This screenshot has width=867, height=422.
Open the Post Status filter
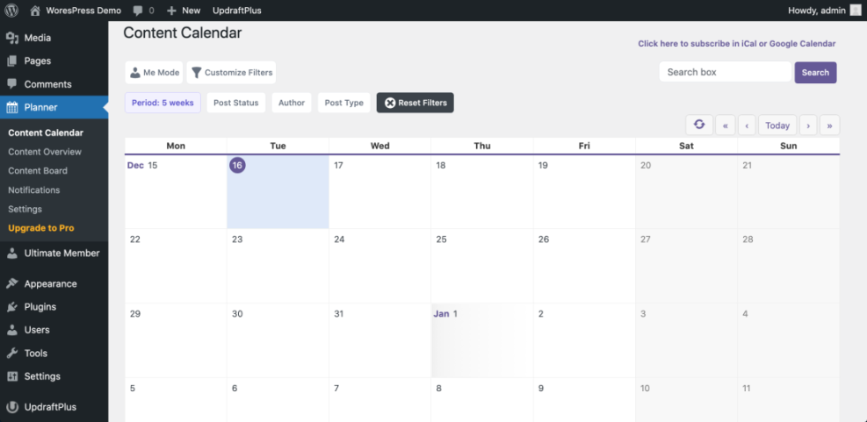click(236, 103)
